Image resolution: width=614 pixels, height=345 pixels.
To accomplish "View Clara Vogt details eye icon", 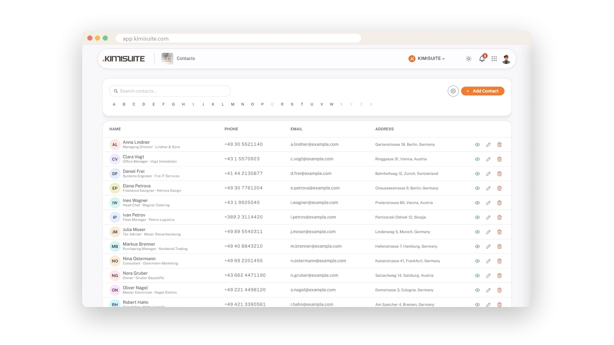I will [x=477, y=159].
